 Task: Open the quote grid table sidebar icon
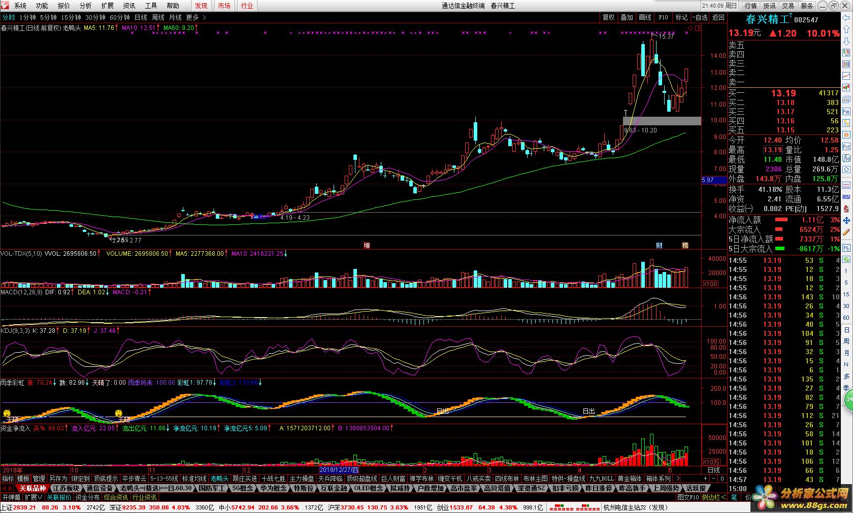846,63
